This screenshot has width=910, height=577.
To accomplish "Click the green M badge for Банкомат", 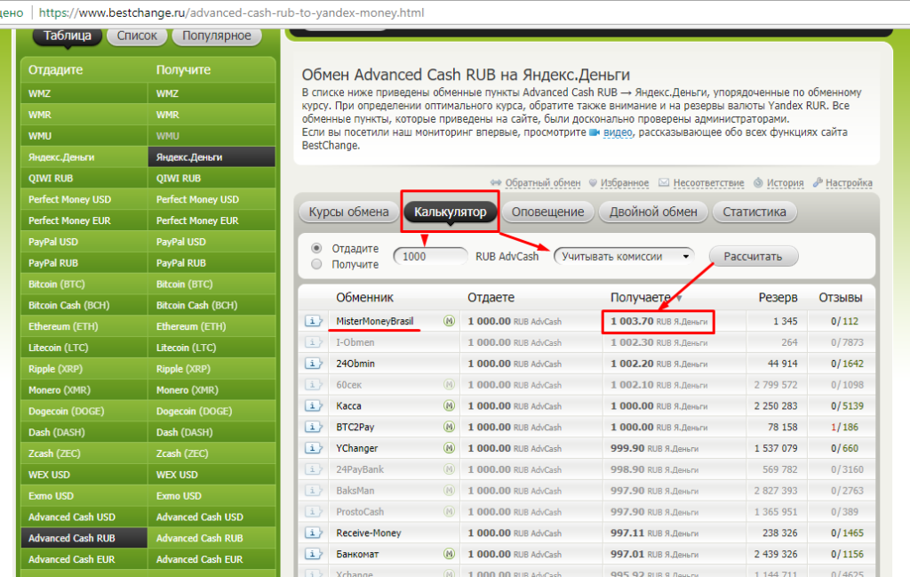I will pyautogui.click(x=449, y=554).
